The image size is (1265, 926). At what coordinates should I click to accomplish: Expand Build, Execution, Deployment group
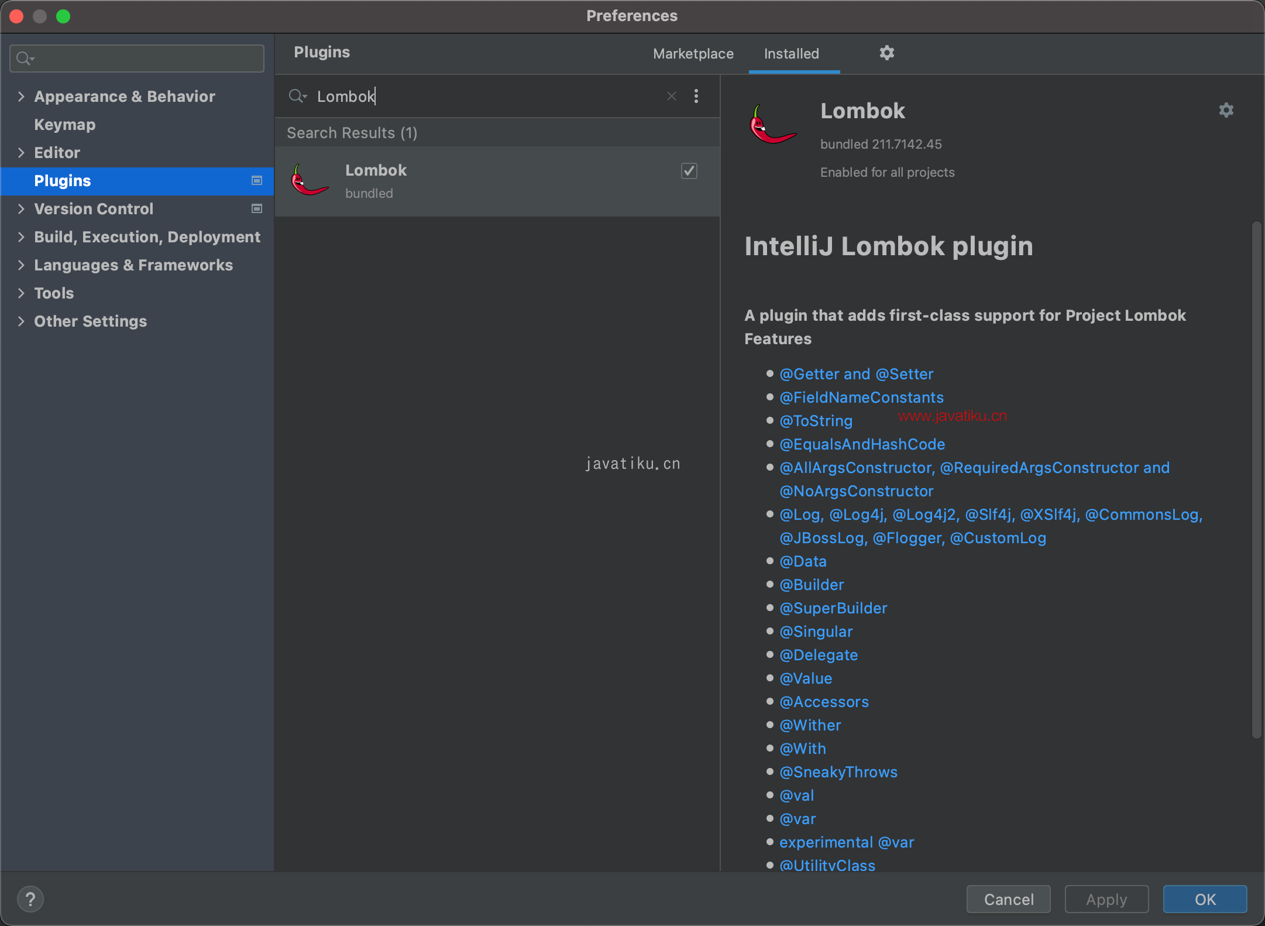pyautogui.click(x=22, y=237)
